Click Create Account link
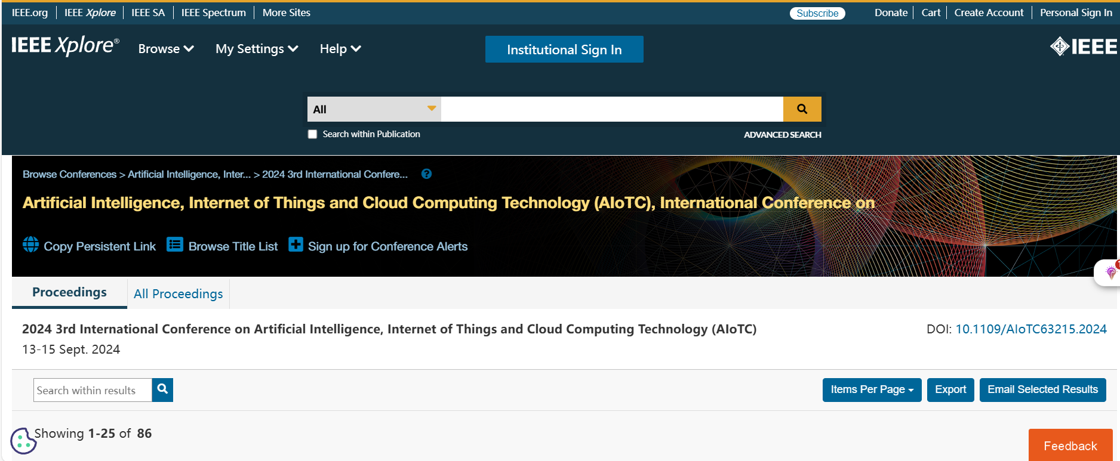Image resolution: width=1120 pixels, height=461 pixels. point(989,13)
